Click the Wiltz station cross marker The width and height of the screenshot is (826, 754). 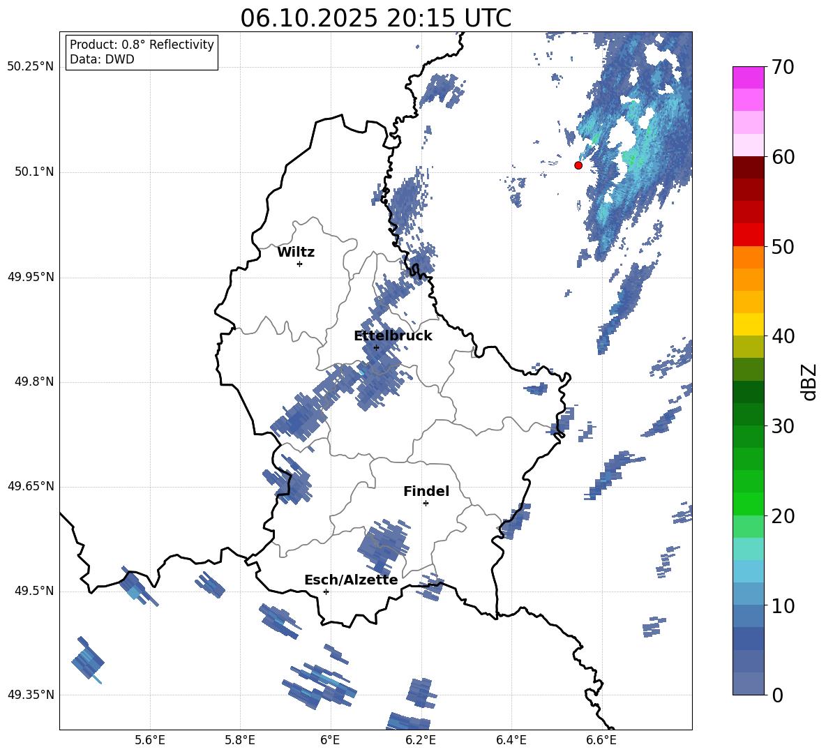(300, 264)
